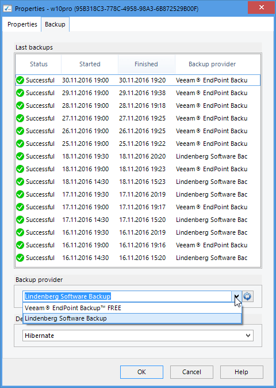
Task: Click finished time 16.11.2016 19:16
Action: (143, 245)
